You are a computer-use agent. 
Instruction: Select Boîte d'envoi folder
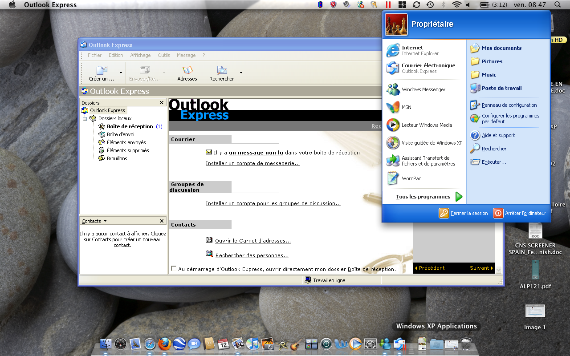(x=116, y=134)
